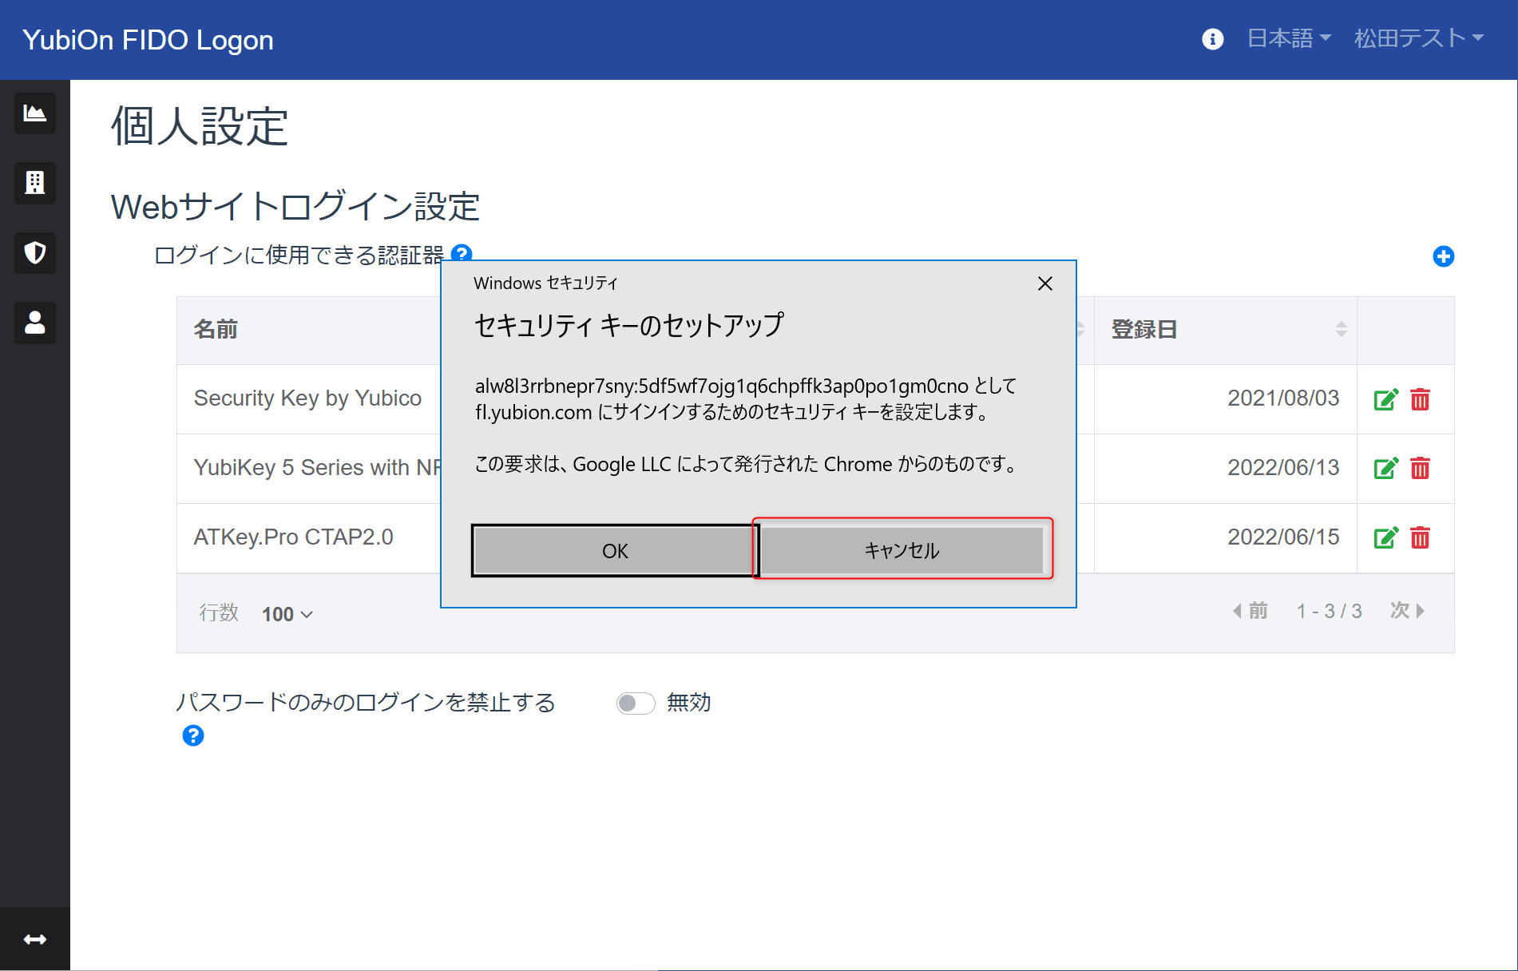1518x971 pixels.
Task: Delete the YubiKey 5 Series entry
Action: point(1420,469)
